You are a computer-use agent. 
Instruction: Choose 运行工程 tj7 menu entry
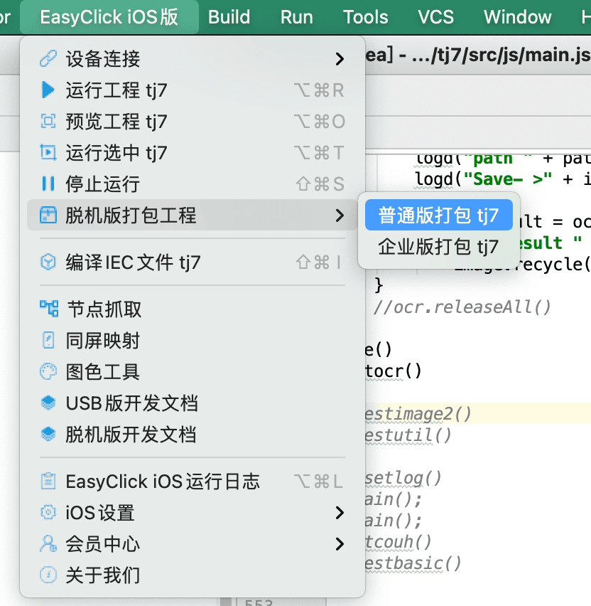click(x=193, y=90)
